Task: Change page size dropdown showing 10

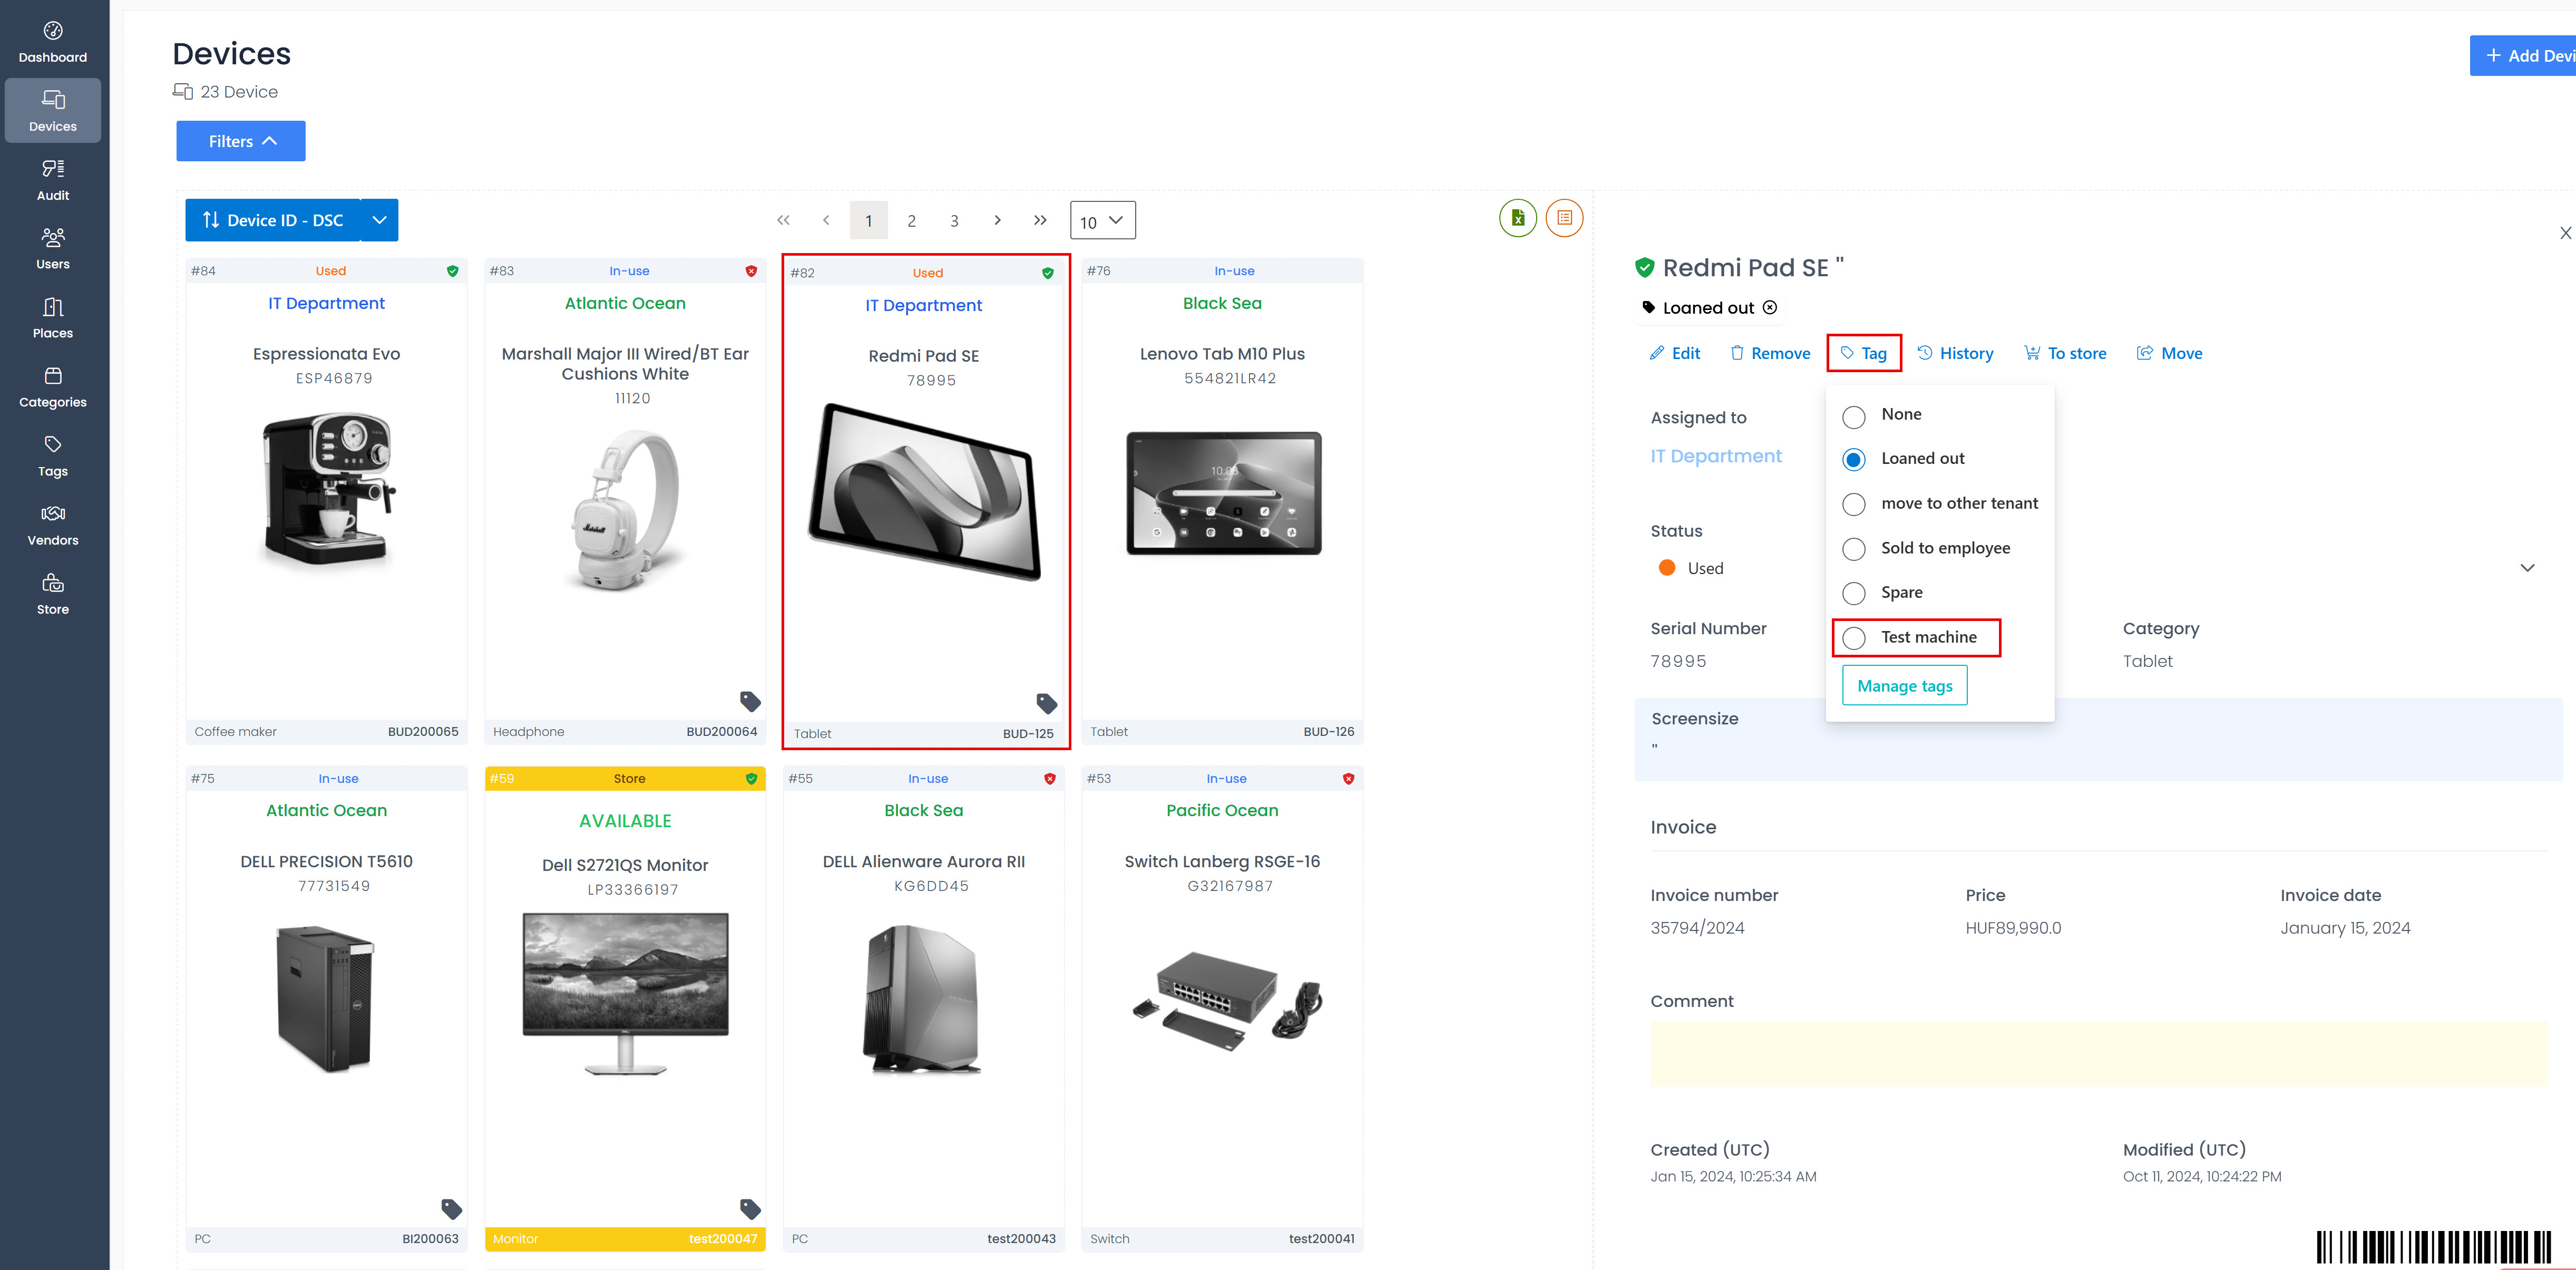Action: pyautogui.click(x=1102, y=221)
